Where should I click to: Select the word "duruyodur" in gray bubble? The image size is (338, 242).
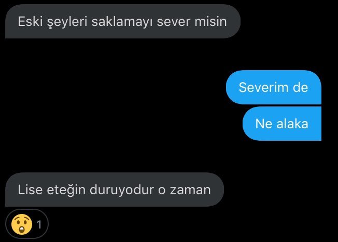(x=122, y=190)
